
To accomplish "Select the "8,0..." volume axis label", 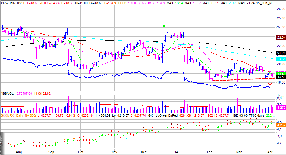I will tap(280, 98).
